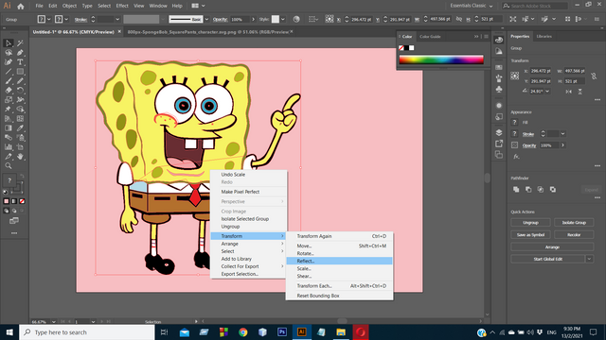Viewport: 606px width, 340px height.
Task: Open the Layers panel icon
Action: [499, 132]
